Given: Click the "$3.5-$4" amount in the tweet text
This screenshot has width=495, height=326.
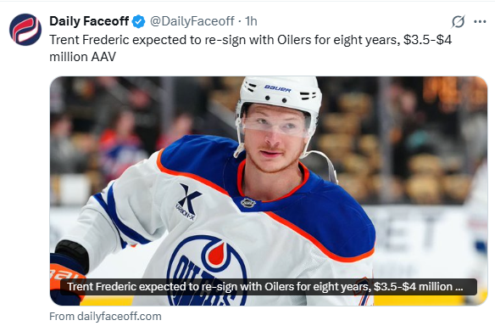Looking at the screenshot, I should pos(427,40).
